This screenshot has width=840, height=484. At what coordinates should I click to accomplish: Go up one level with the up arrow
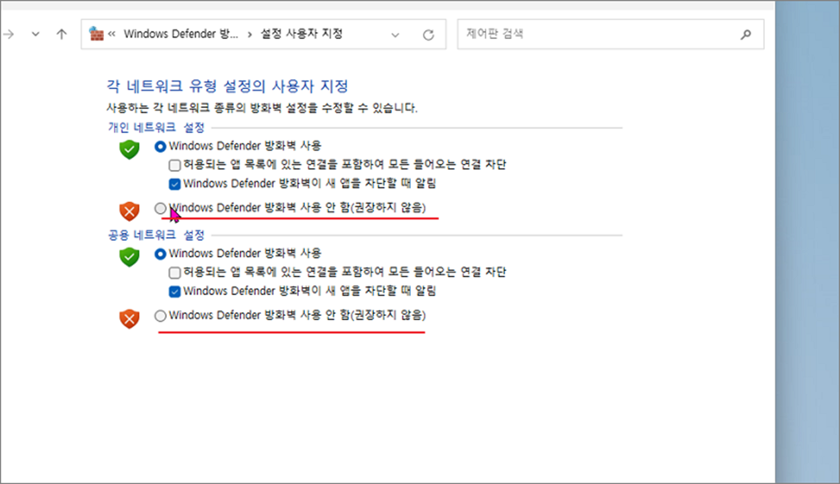(x=62, y=35)
